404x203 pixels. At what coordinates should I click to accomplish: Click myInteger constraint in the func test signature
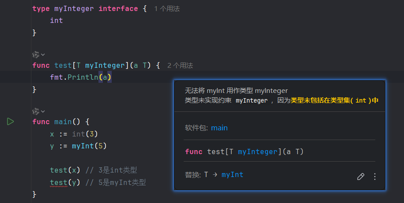coord(105,66)
